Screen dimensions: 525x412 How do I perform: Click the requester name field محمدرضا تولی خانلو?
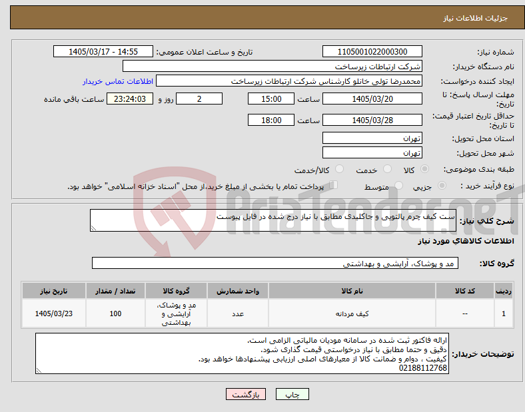click(289, 81)
